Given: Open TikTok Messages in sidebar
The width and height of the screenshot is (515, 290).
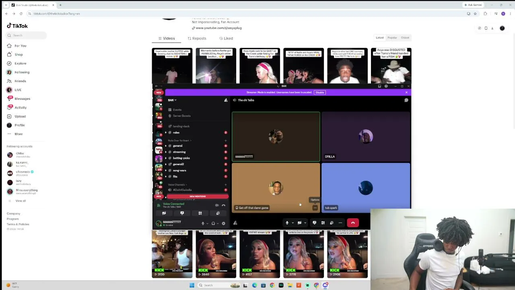Looking at the screenshot, I should [22, 99].
